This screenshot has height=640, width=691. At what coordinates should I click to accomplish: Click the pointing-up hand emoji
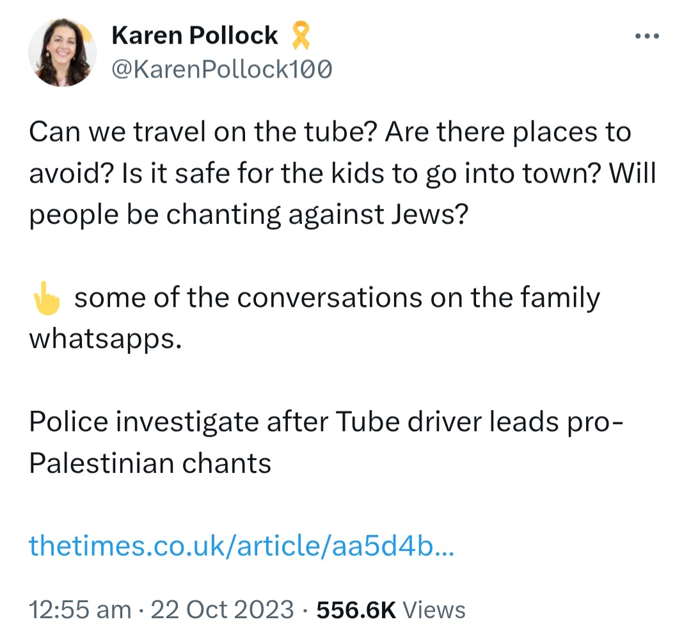[47, 298]
